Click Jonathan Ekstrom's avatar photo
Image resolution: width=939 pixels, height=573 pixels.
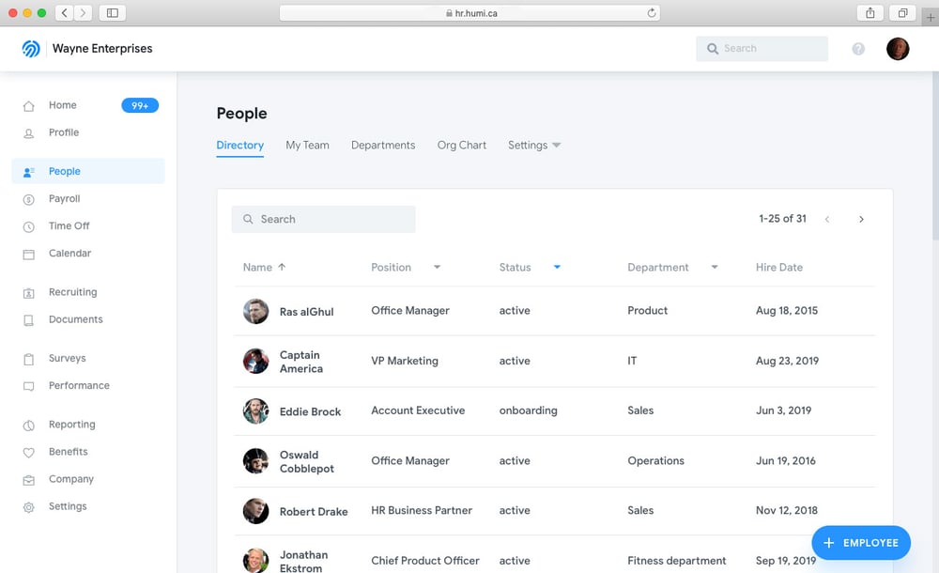click(255, 561)
